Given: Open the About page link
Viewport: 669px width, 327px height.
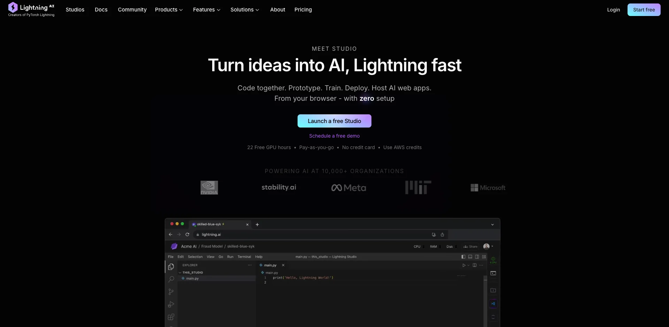Looking at the screenshot, I should pos(278,10).
